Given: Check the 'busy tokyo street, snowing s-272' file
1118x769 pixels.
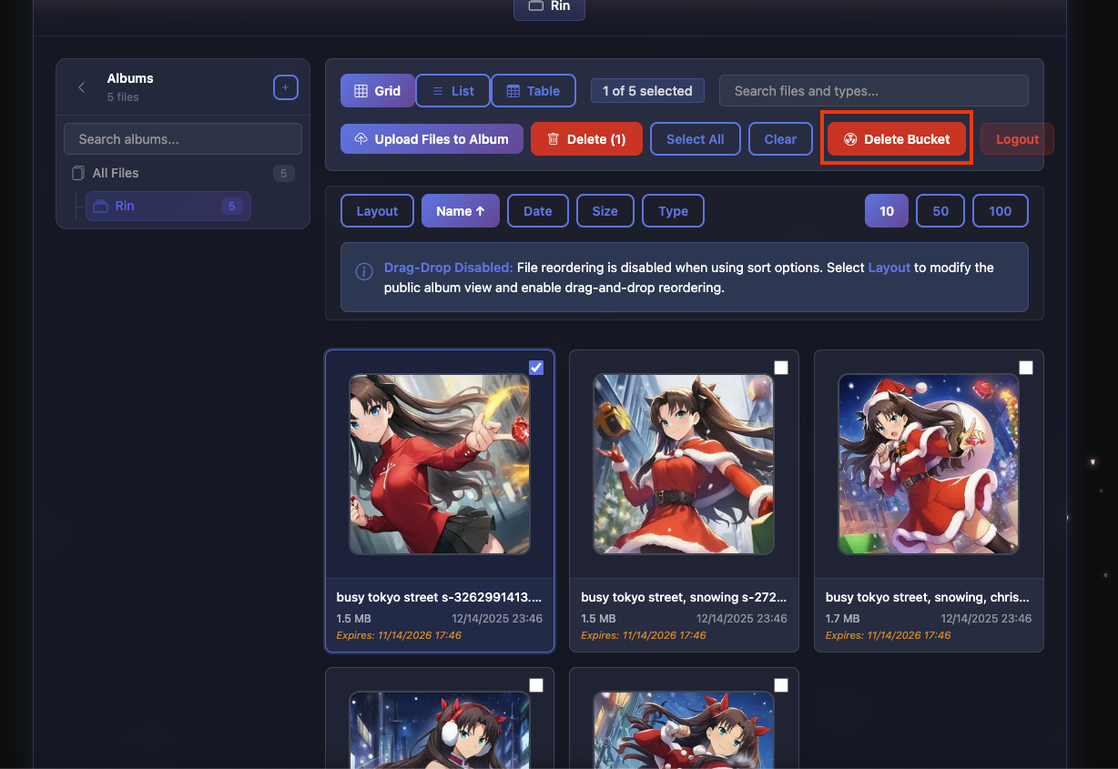Looking at the screenshot, I should point(781,368).
